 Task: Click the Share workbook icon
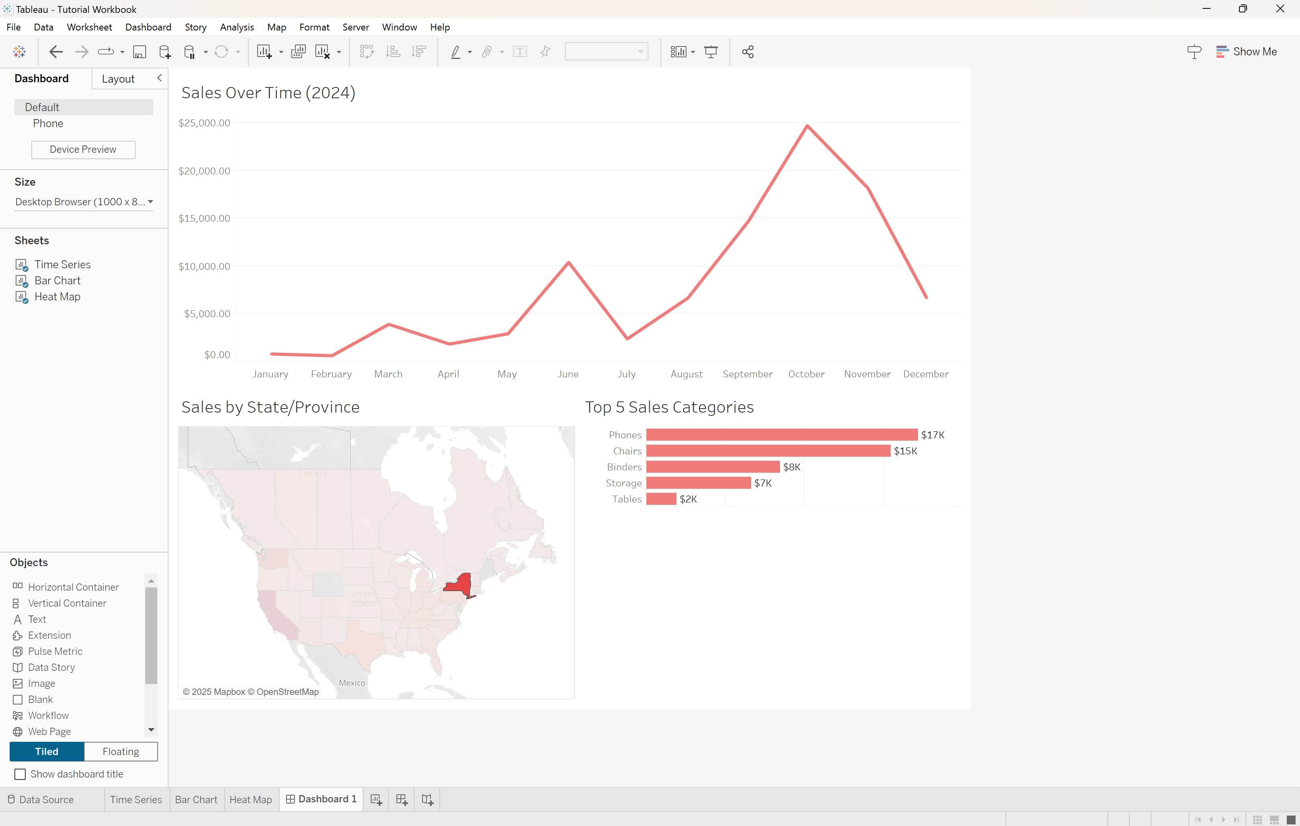[748, 52]
